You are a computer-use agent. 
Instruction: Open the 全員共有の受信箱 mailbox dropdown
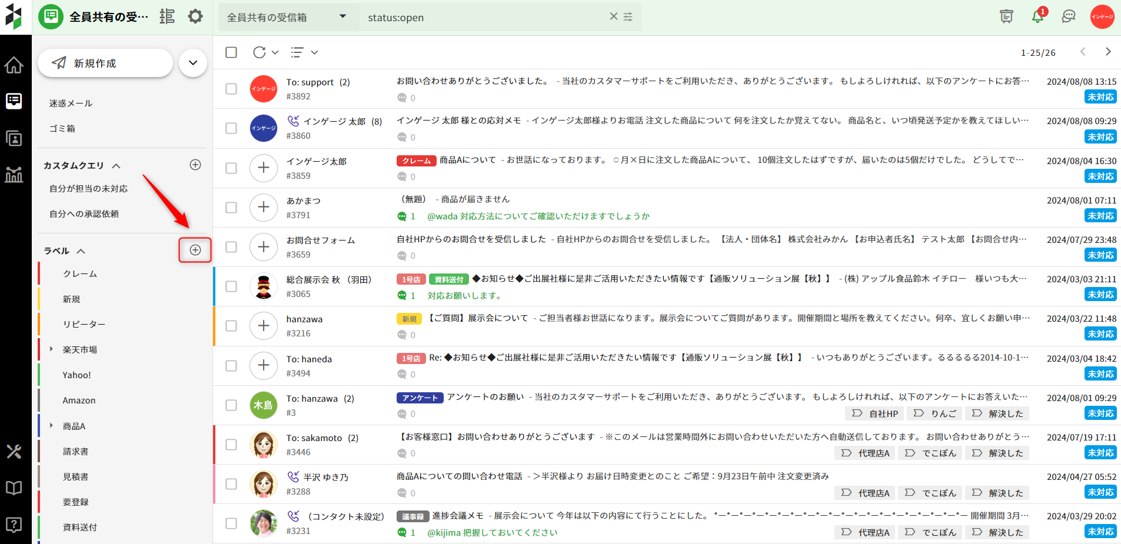point(287,17)
